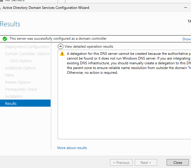The height and width of the screenshot is (168, 191).
Task: Select DNS Options step in sidebar
Action: click(x=21, y=61)
